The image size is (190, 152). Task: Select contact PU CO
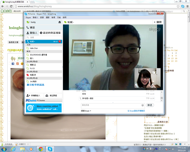click(44, 68)
